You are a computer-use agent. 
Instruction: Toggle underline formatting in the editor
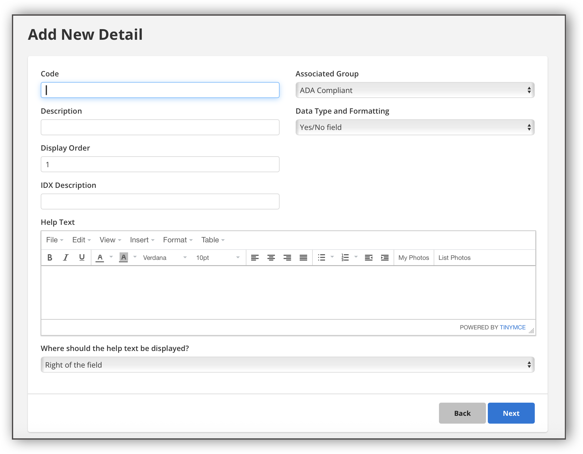coord(82,258)
